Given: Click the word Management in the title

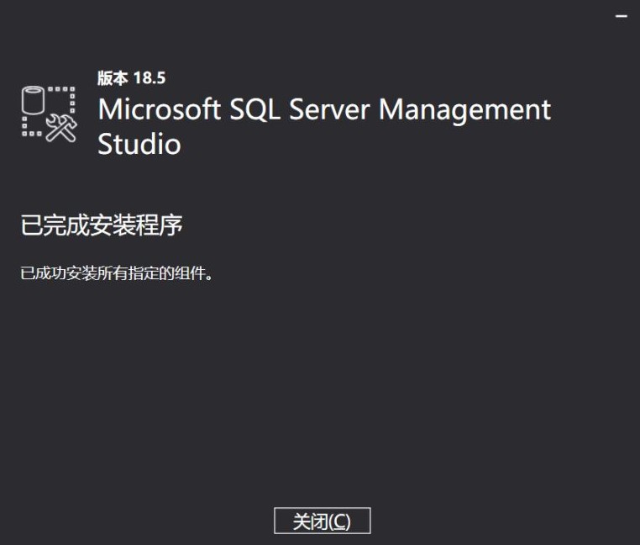Looking at the screenshot, I should pyautogui.click(x=468, y=109).
